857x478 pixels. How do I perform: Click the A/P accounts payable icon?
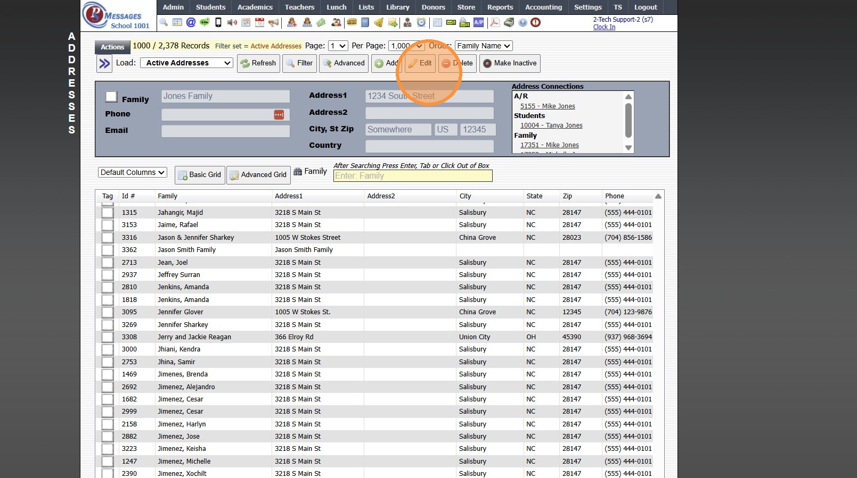pos(479,22)
